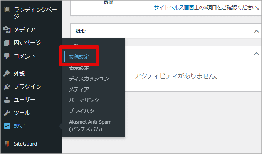The width and height of the screenshot is (262, 154).
Task: Select メディア in the settings flyout
Action: tap(79, 89)
